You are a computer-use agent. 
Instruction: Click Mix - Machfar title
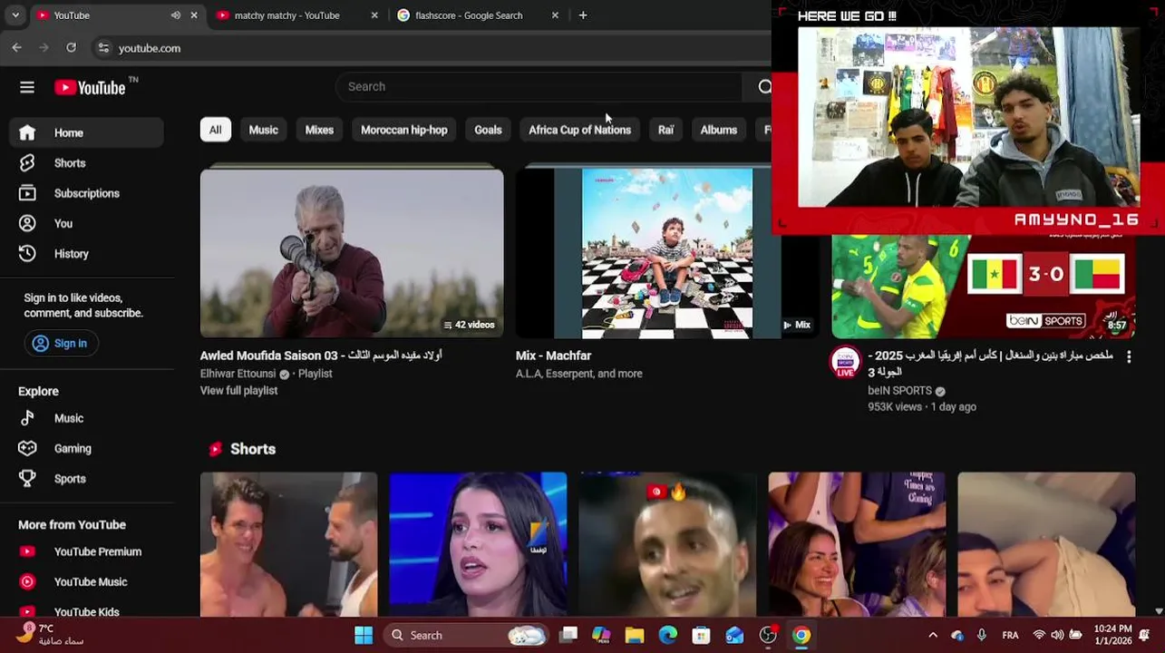pos(553,356)
